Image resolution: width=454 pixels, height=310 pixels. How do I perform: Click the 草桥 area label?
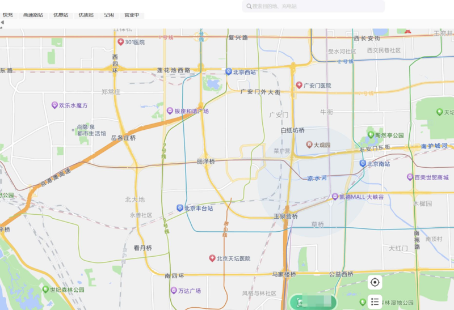click(x=318, y=224)
